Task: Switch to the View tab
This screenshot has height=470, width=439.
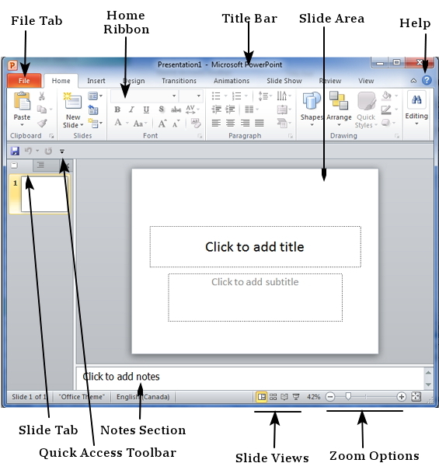Action: [366, 81]
